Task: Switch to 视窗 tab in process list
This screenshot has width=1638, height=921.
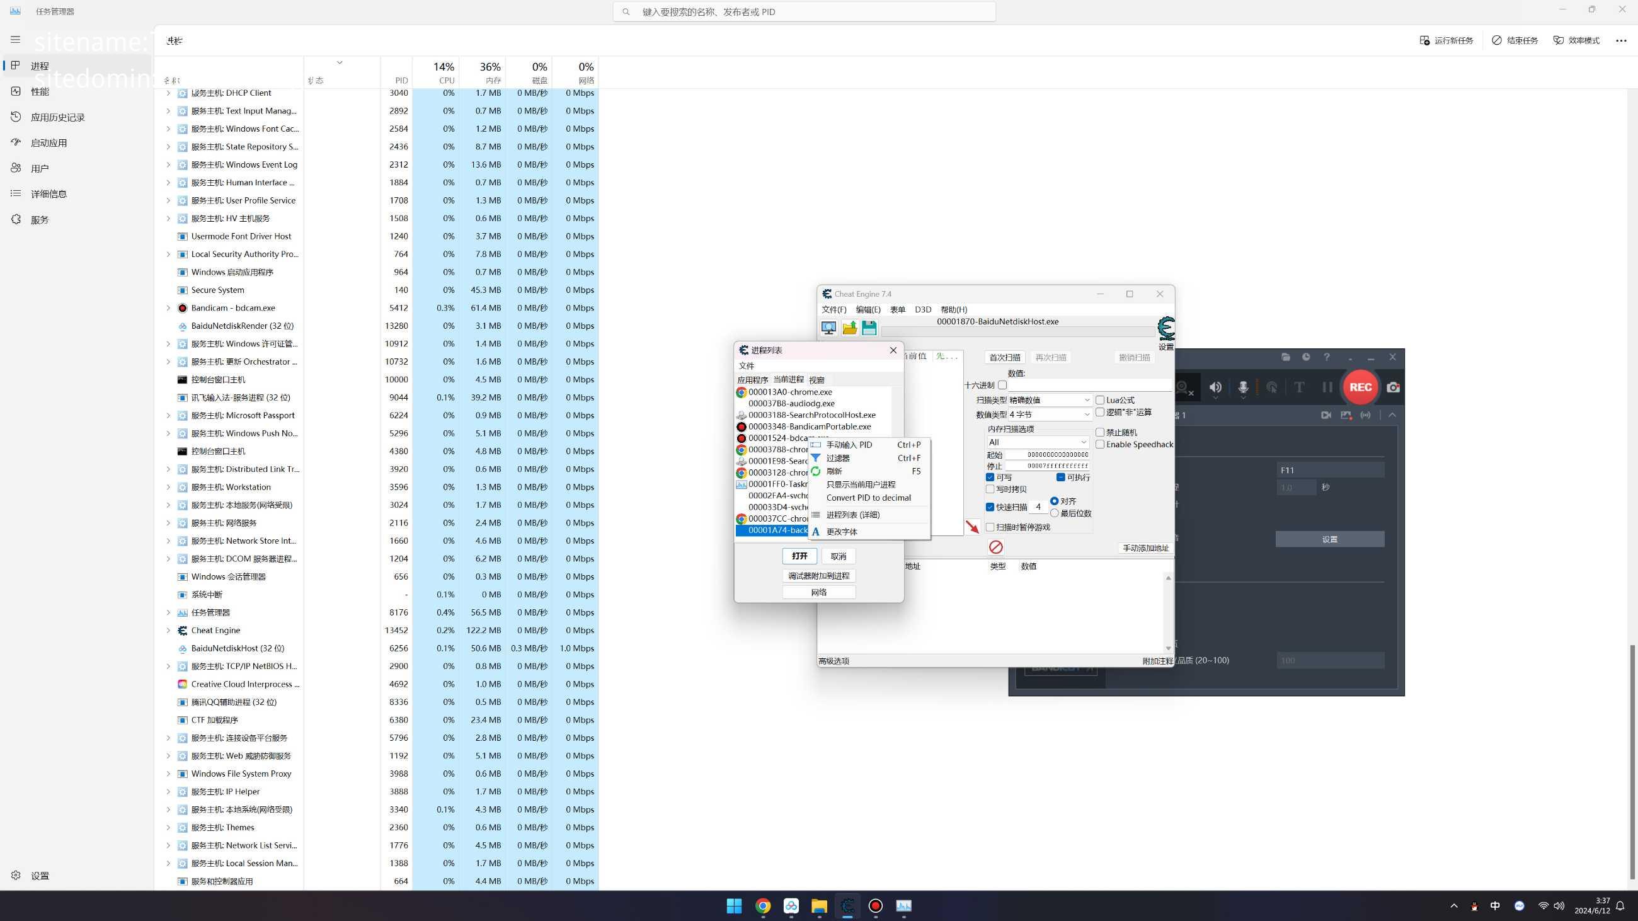Action: (x=816, y=380)
